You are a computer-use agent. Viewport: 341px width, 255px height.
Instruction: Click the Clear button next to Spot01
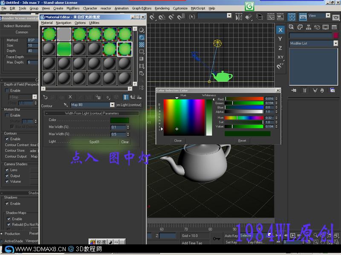125,142
